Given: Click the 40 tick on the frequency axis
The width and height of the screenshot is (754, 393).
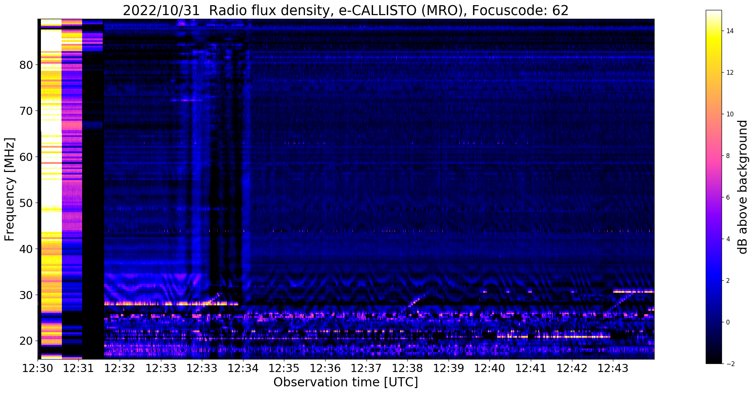Looking at the screenshot, I should click(26, 249).
